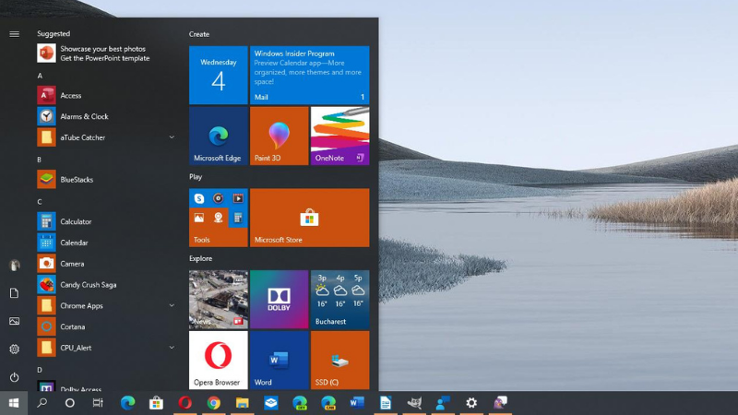Click the Windows Start button
This screenshot has height=415, width=738.
(14, 403)
